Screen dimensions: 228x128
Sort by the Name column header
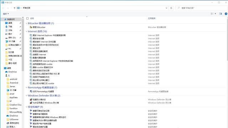point(32,18)
